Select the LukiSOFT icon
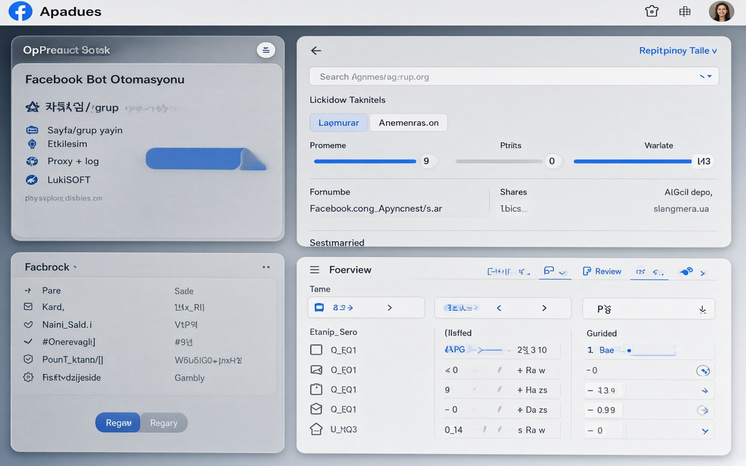The image size is (746, 466). 32,180
